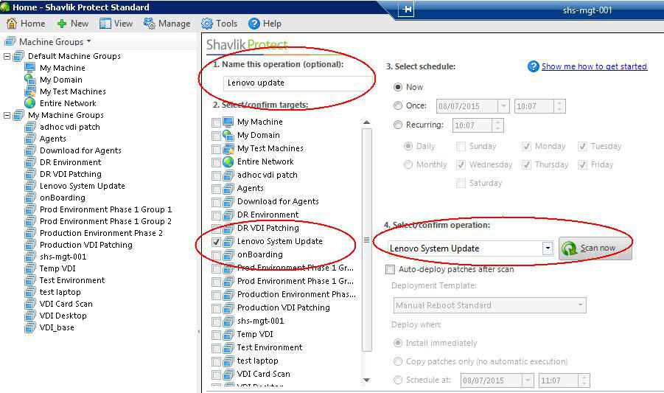
Task: Click the test laptop icon in targets list
Action: tap(228, 361)
